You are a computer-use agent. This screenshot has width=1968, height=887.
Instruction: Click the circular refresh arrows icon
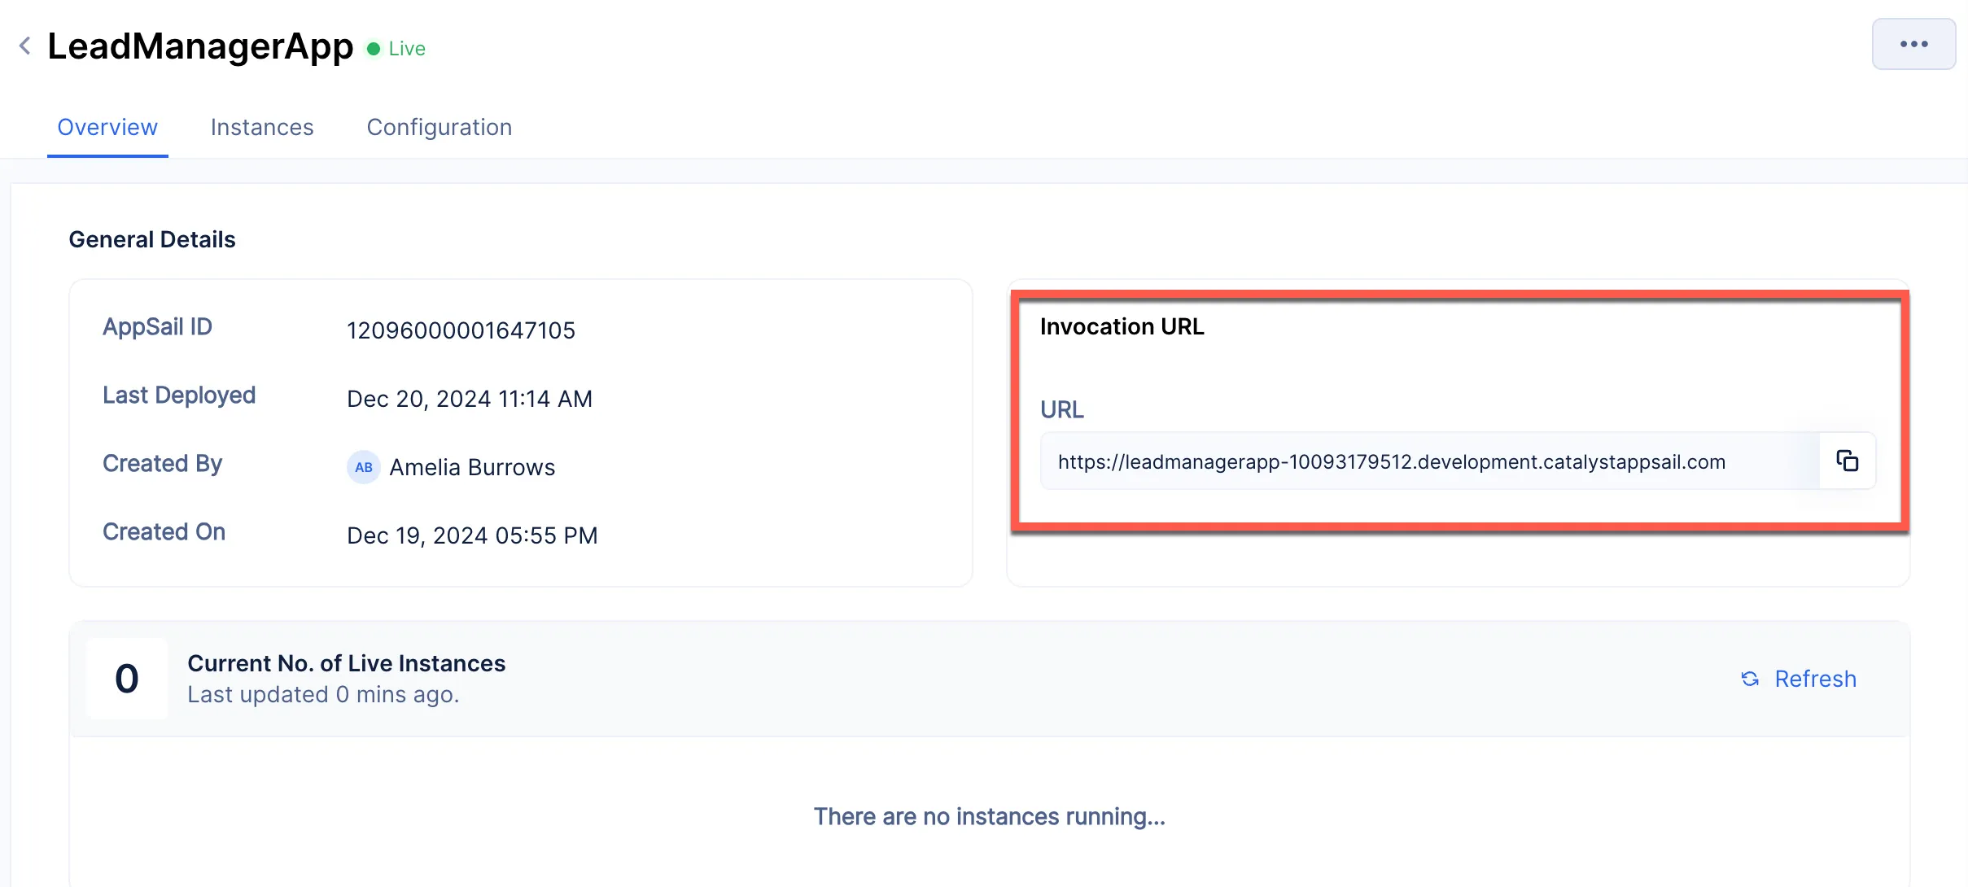coord(1750,679)
